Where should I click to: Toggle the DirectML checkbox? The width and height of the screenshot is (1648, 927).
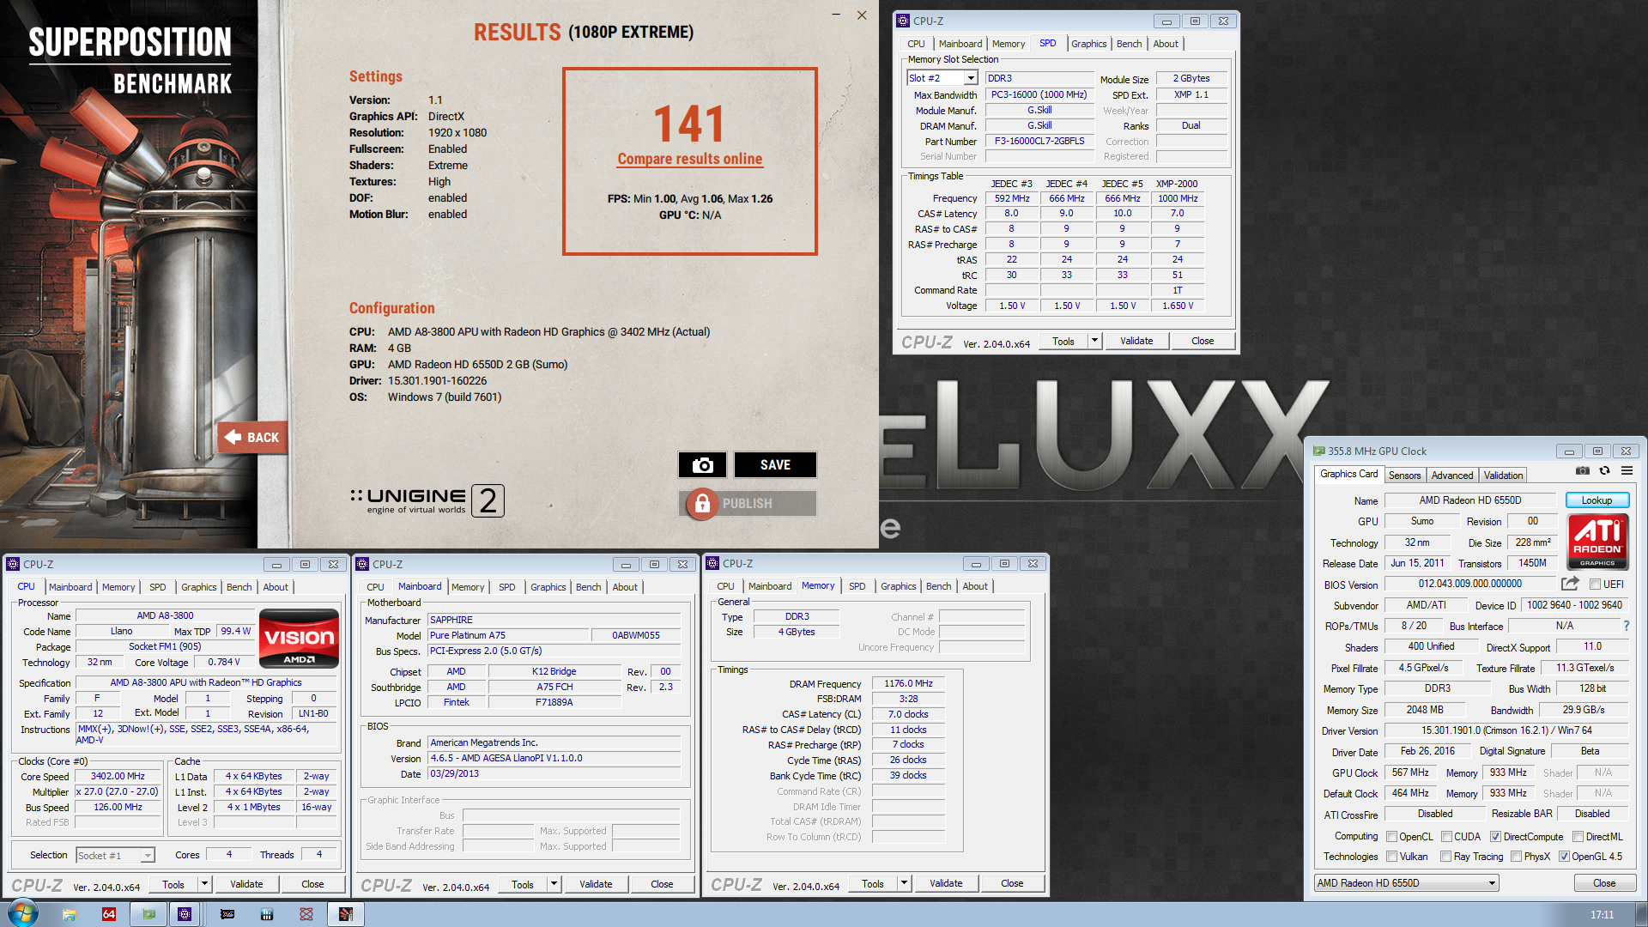pos(1578,836)
